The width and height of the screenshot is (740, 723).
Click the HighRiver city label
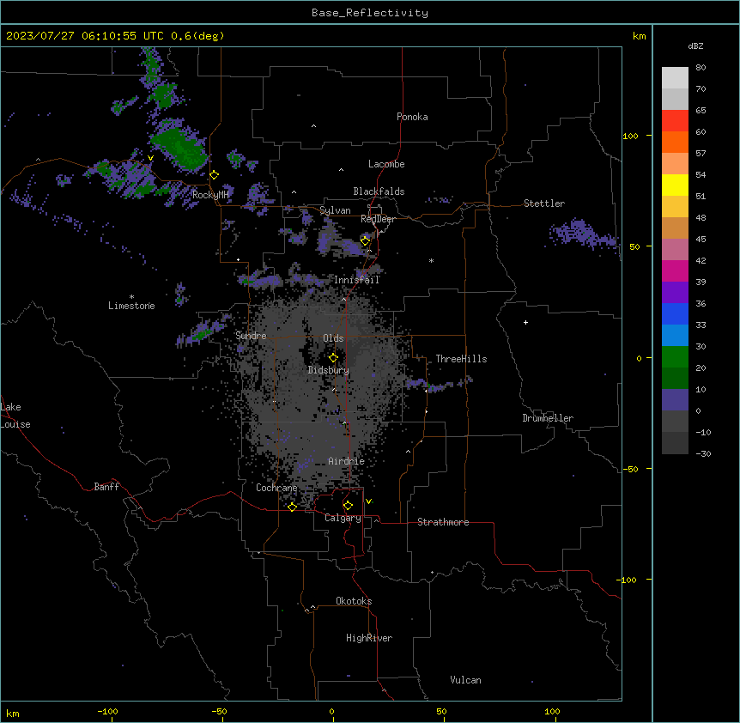(369, 638)
